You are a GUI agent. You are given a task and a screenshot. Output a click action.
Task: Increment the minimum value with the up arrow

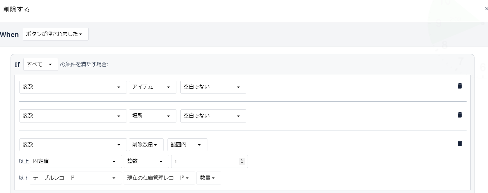coord(242,160)
